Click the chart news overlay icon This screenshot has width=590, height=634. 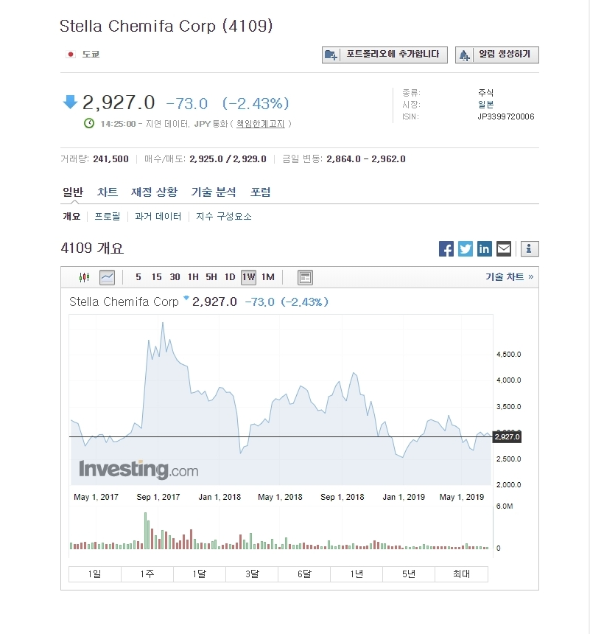pos(305,277)
